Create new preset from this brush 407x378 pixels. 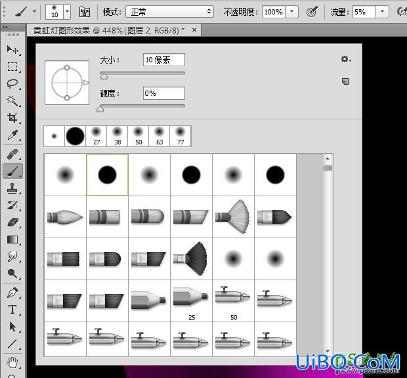click(x=345, y=81)
